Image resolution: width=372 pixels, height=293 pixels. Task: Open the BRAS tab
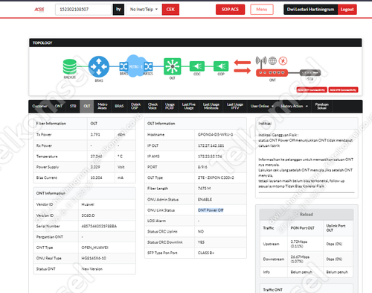[x=119, y=106]
